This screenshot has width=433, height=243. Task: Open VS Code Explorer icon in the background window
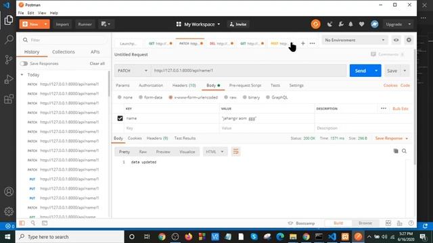tap(9, 20)
